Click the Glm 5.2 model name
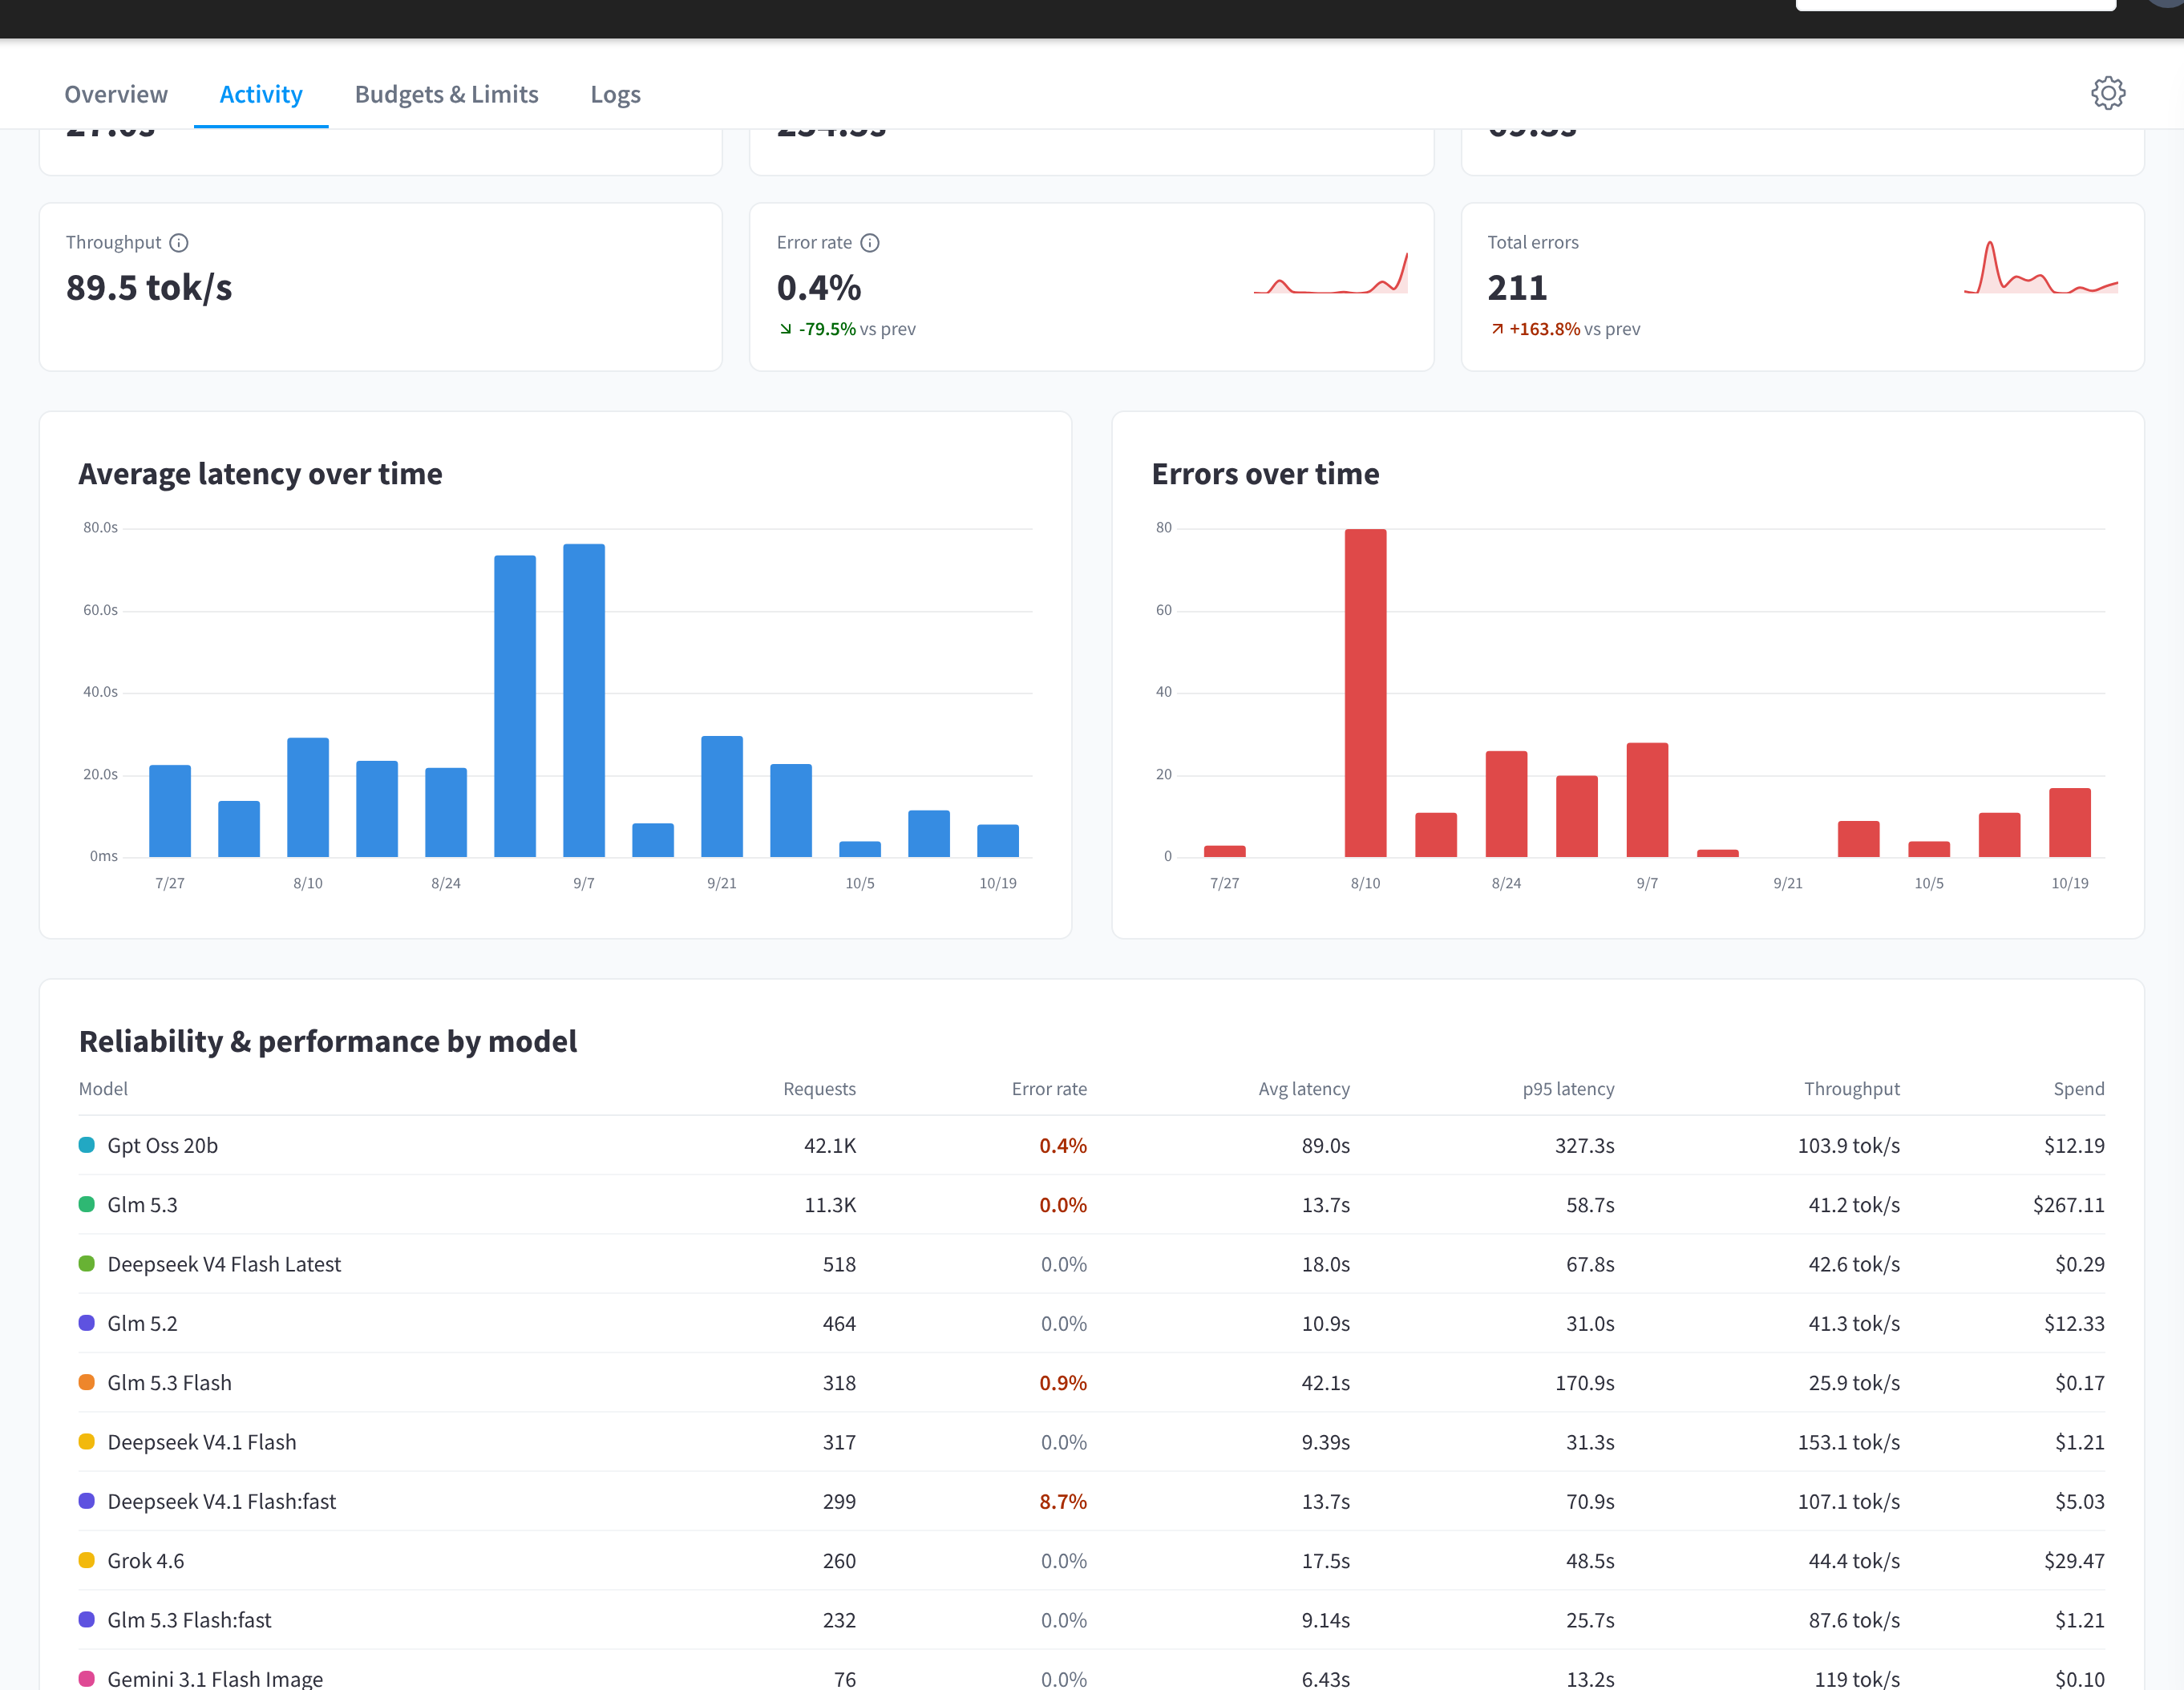 tap(142, 1323)
